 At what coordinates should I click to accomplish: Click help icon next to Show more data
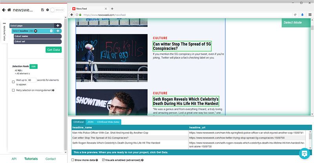pyautogui.click(x=97, y=160)
